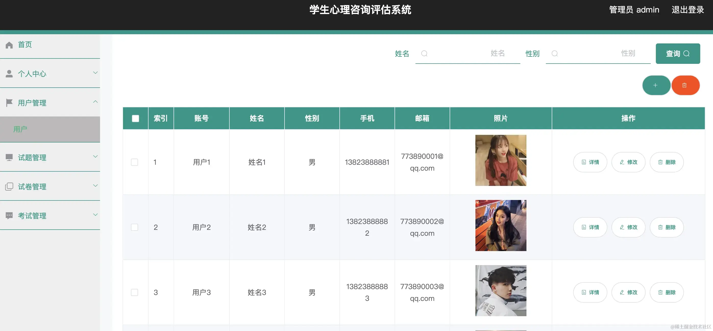The height and width of the screenshot is (331, 713).
Task: Click the 首页 home icon in sidebar
Action: tap(9, 45)
